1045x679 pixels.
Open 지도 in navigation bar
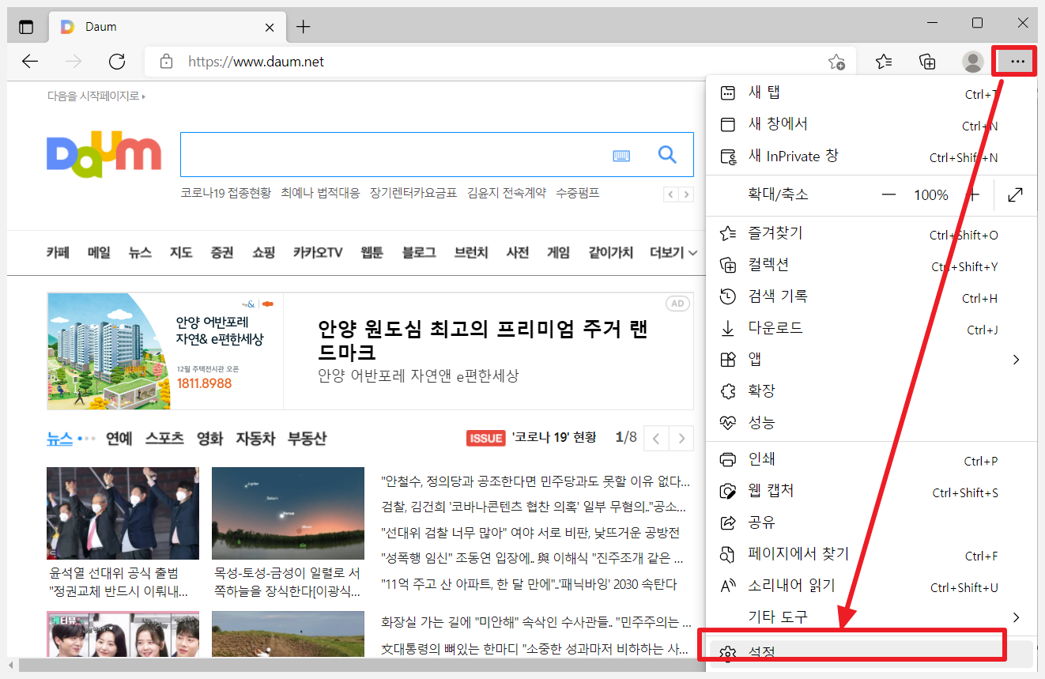(x=181, y=253)
